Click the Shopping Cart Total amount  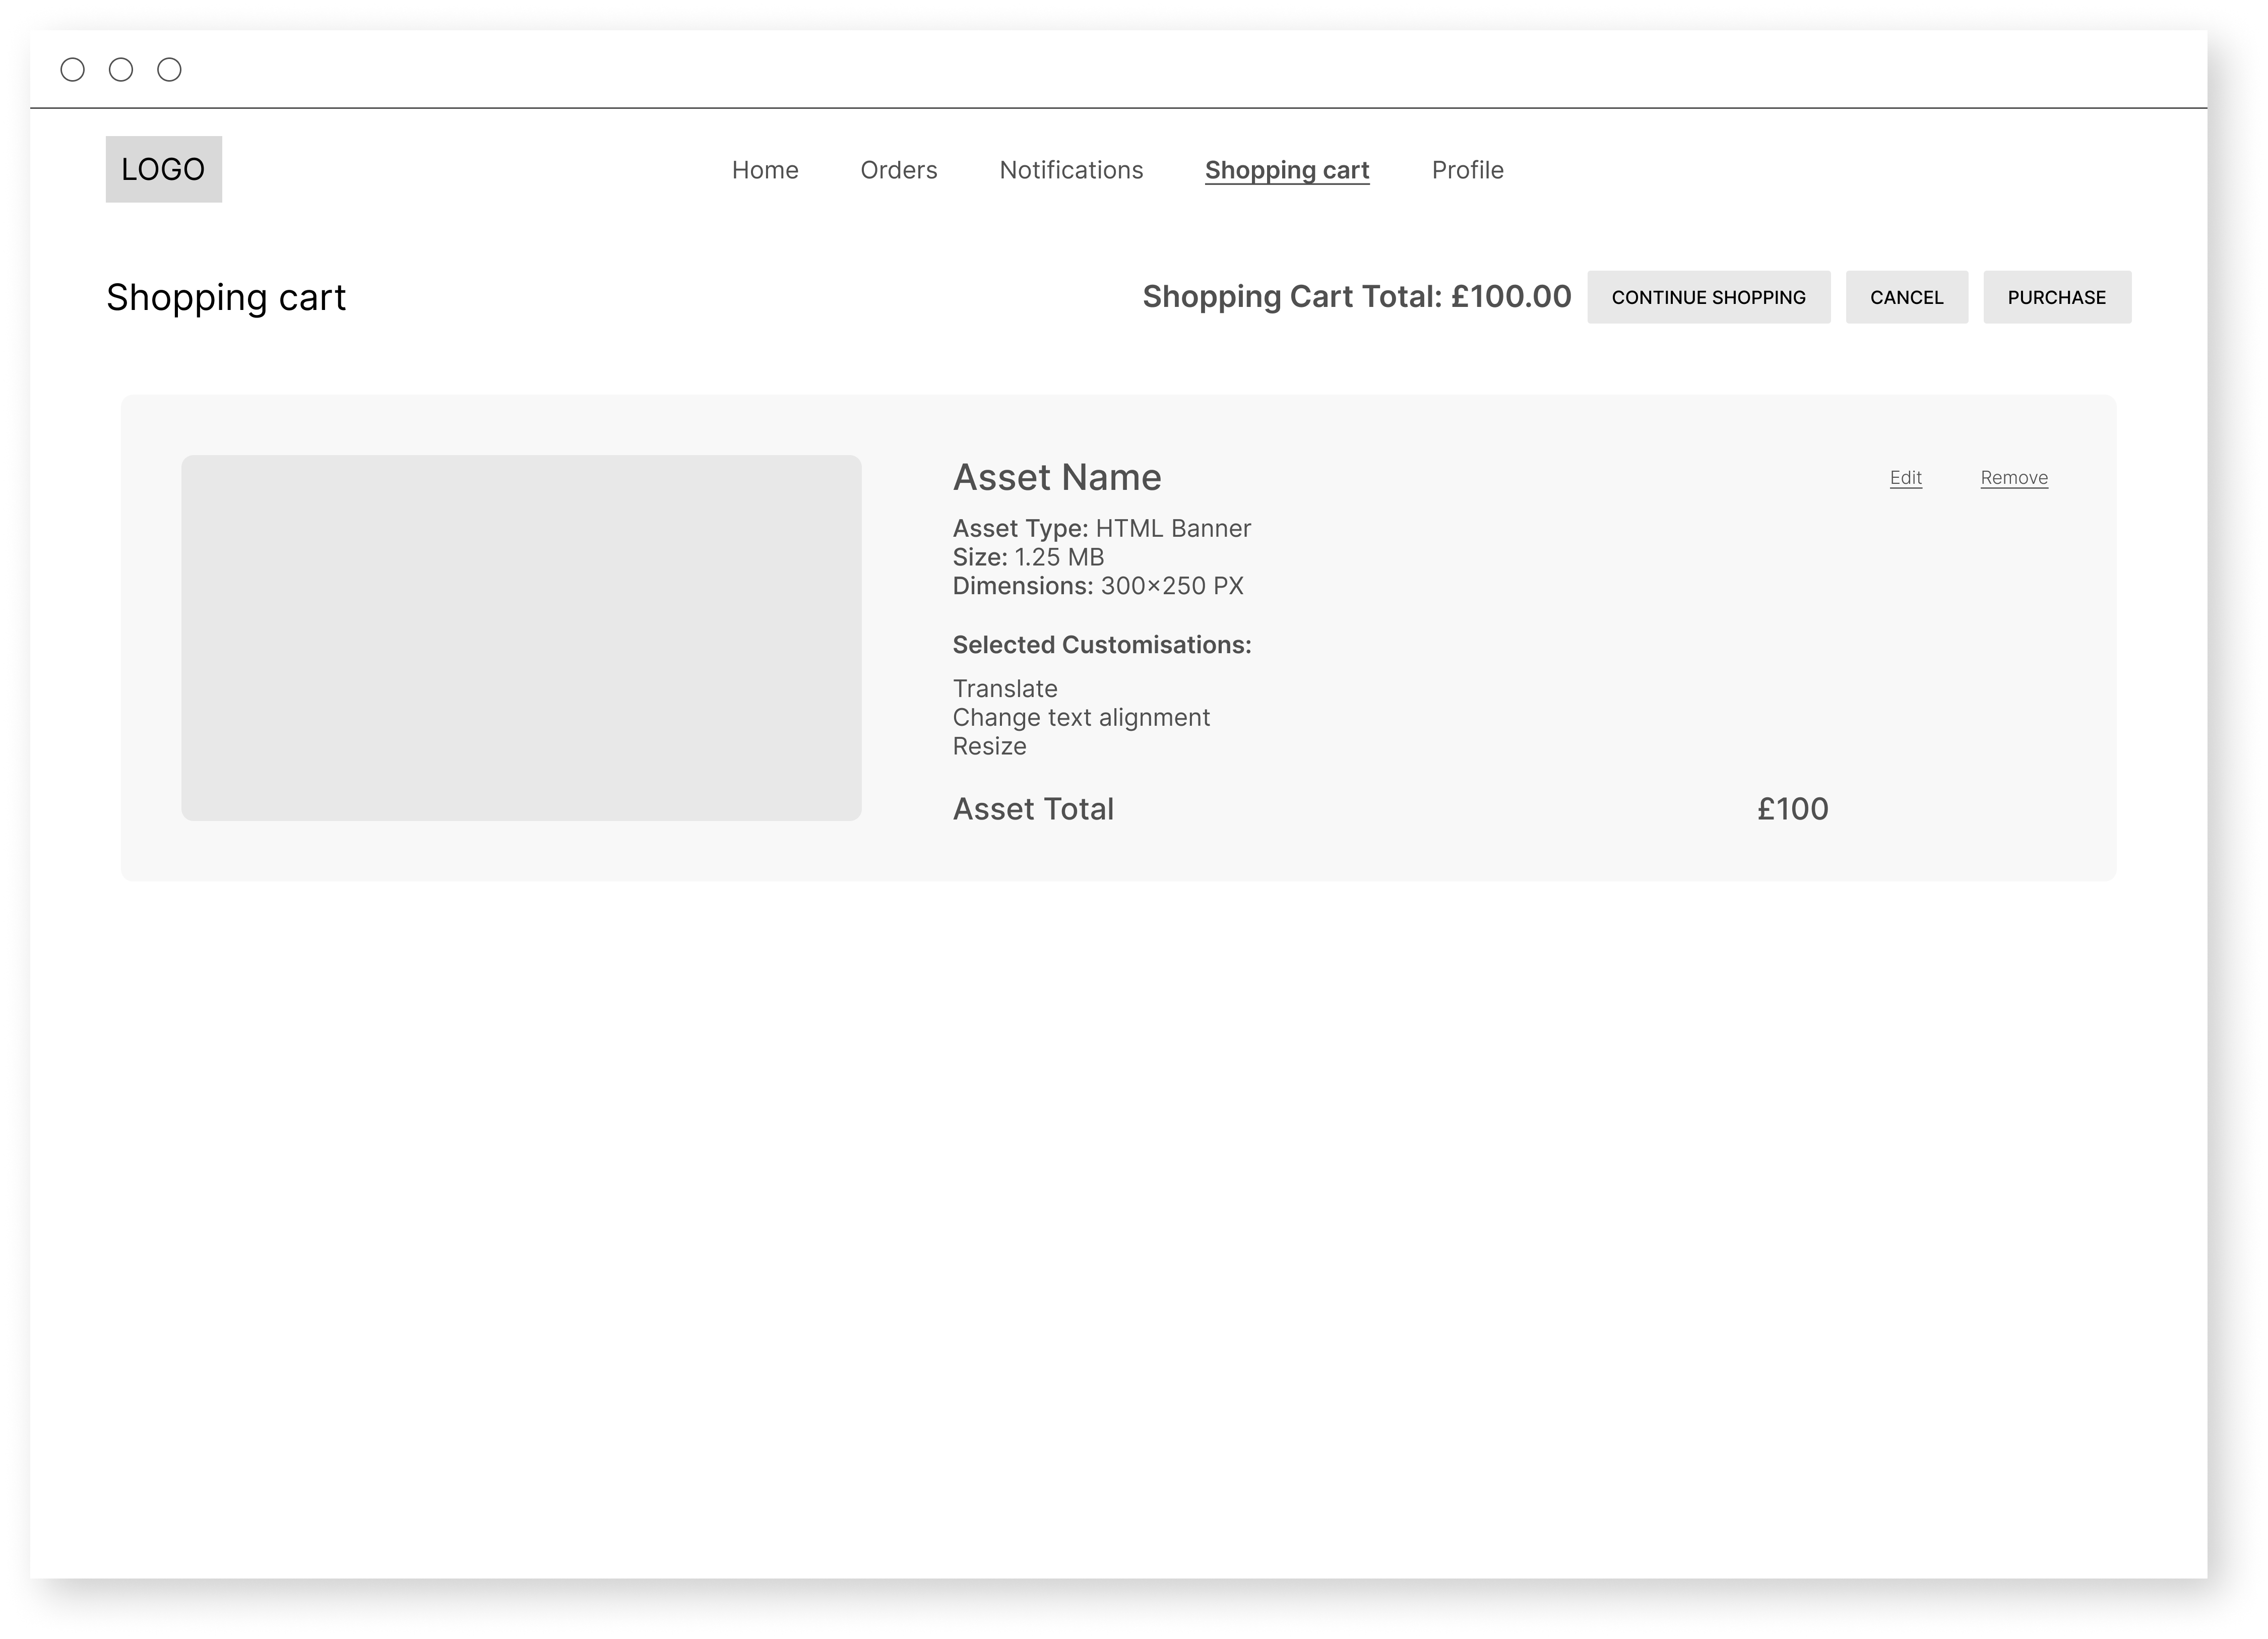[x=1510, y=297]
